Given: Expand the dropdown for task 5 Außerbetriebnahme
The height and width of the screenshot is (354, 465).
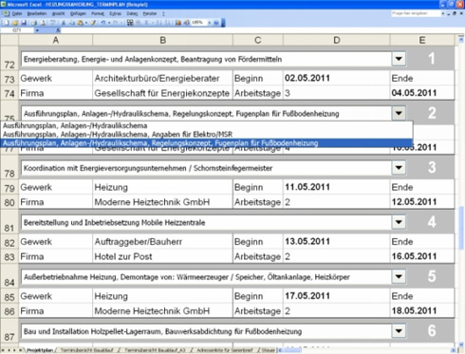Looking at the screenshot, I should point(399,276).
